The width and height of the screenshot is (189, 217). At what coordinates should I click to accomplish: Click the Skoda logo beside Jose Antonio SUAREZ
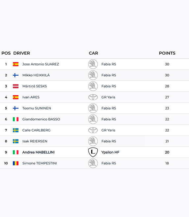coord(93,64)
